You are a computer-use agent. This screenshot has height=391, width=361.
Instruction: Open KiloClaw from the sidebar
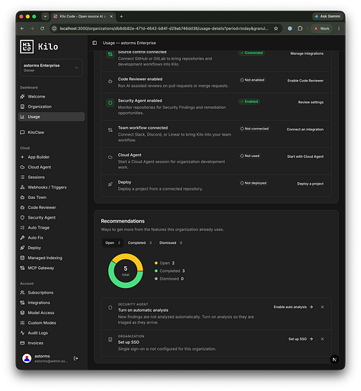point(51,133)
